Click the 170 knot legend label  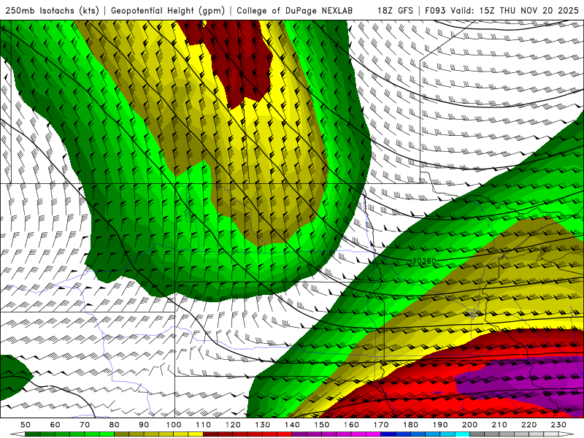tap(381, 425)
